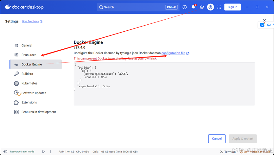
Task: Click the Cancel button
Action: (x=217, y=139)
